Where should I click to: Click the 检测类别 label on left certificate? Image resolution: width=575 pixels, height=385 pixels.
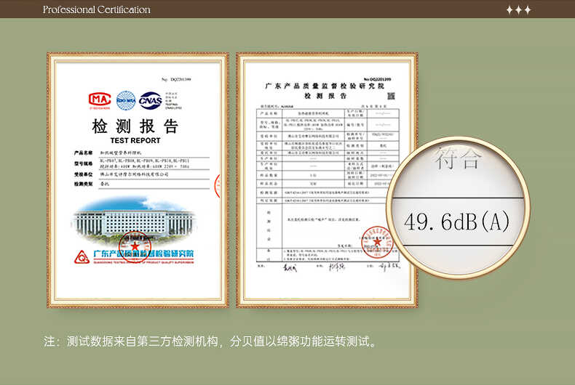click(83, 184)
